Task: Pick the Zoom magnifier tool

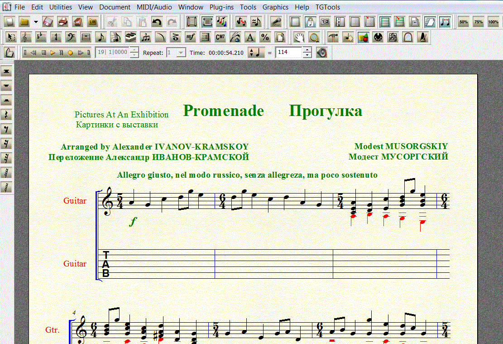Action: pos(314,37)
